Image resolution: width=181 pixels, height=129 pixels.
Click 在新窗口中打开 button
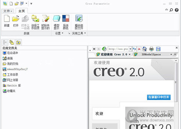click(159, 97)
